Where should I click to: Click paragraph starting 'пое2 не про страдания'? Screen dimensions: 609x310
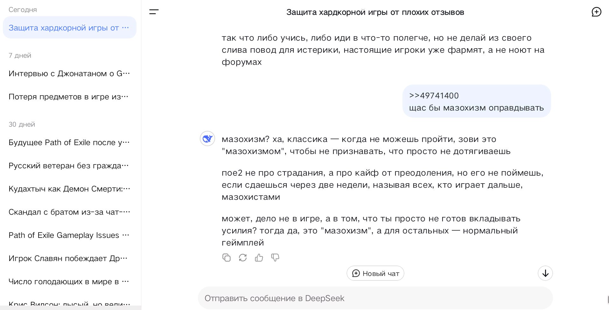pos(382,185)
